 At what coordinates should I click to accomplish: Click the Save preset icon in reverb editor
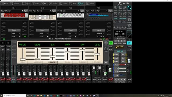[x=106, y=43]
